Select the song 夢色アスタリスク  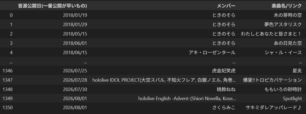tap(283, 25)
